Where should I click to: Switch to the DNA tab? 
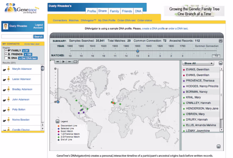[138, 11]
